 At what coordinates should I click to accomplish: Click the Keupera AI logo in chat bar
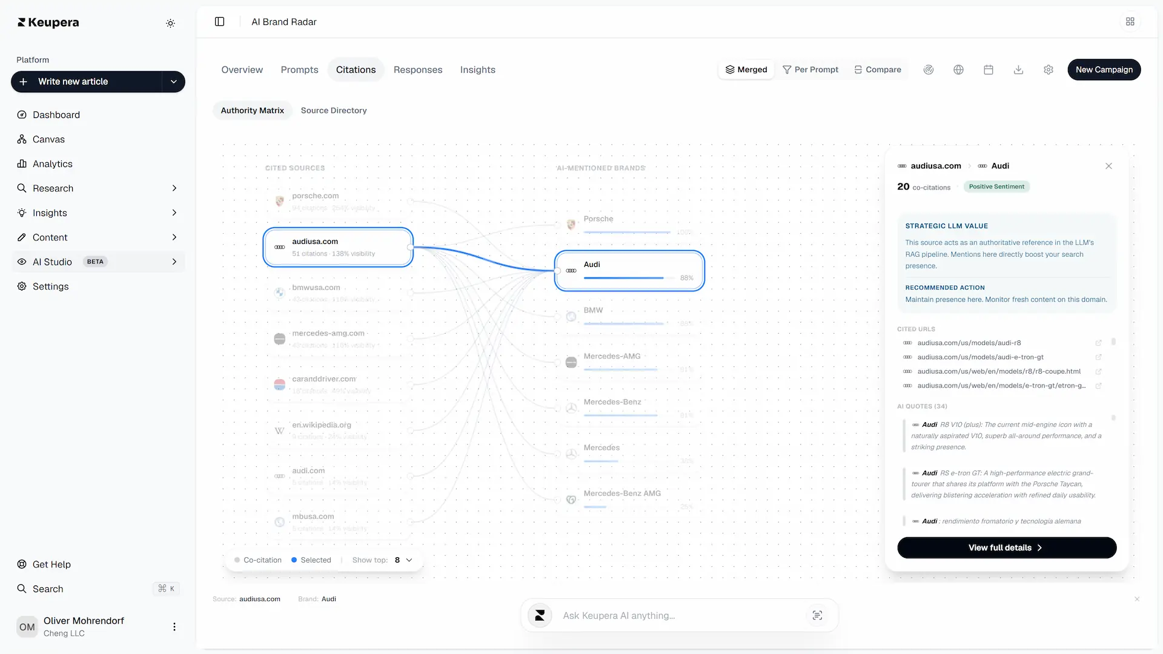coord(540,616)
